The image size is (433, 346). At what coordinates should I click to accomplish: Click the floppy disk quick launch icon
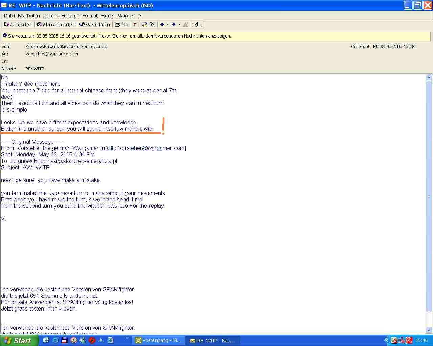64,340
